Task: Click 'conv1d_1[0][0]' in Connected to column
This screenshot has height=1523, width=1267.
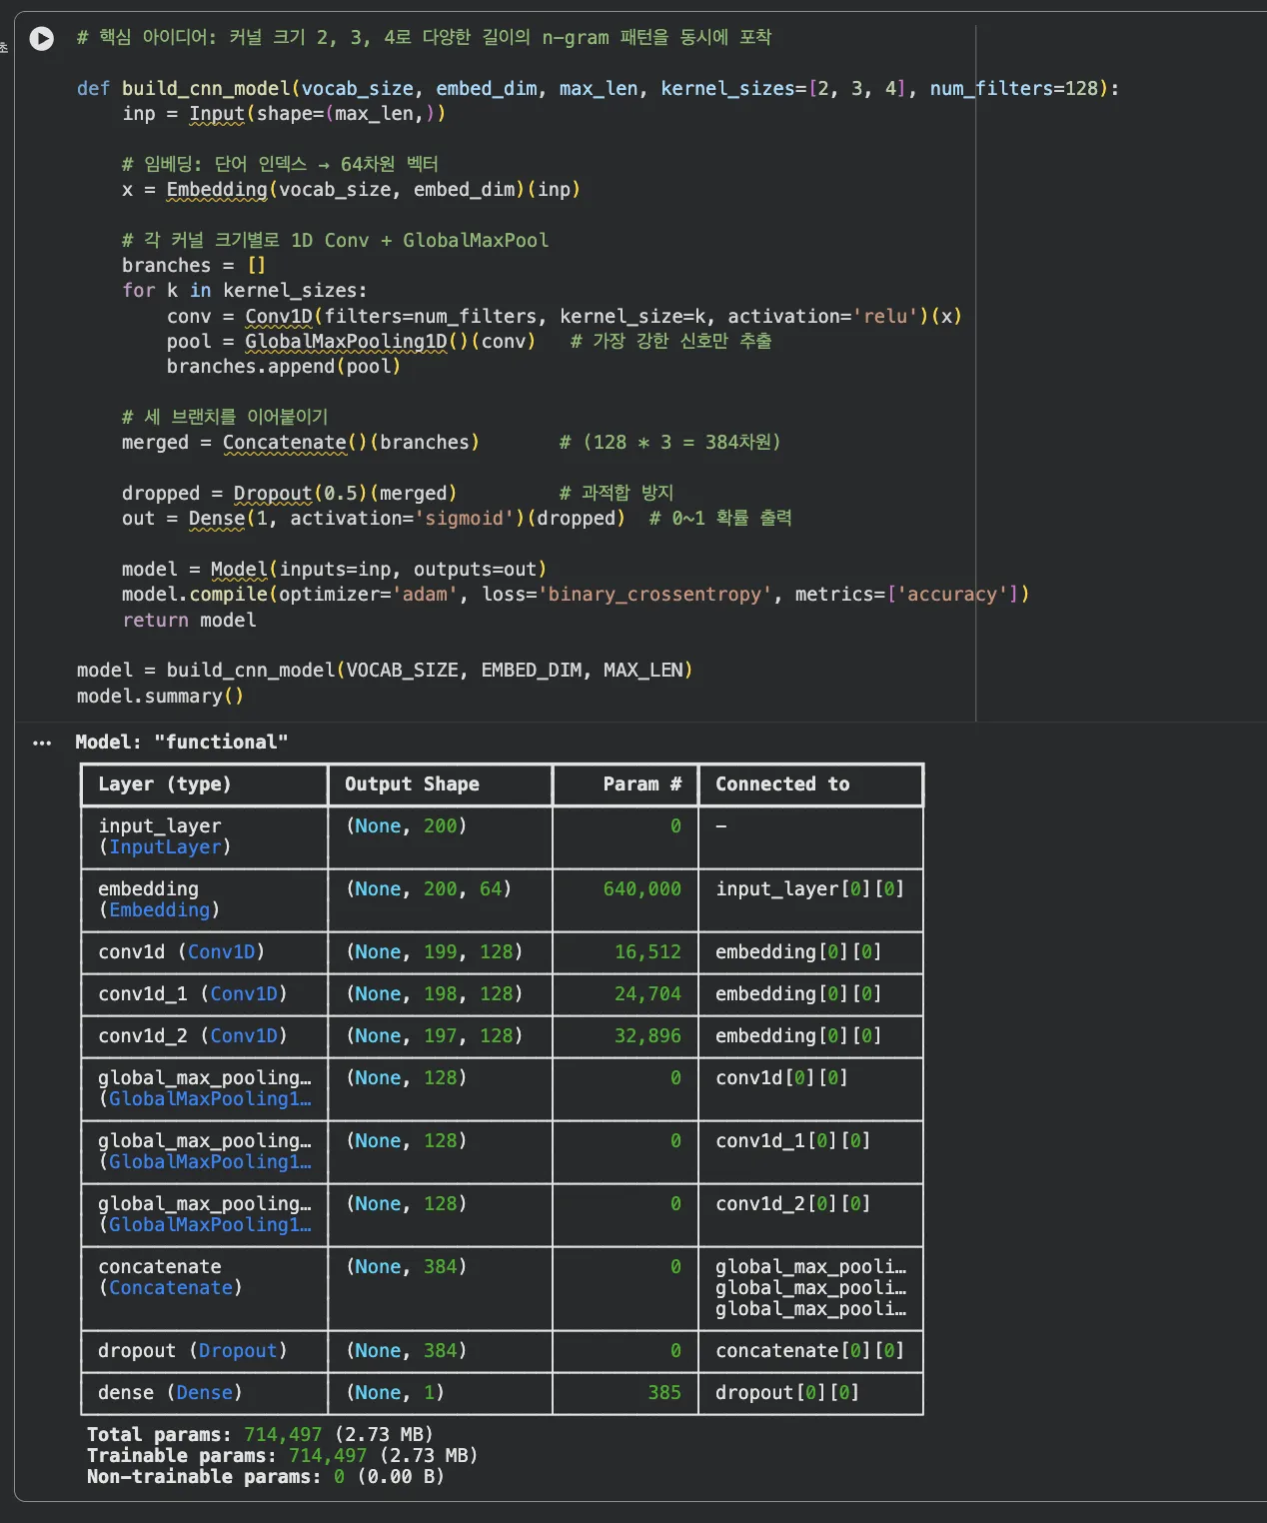Action: (793, 1141)
